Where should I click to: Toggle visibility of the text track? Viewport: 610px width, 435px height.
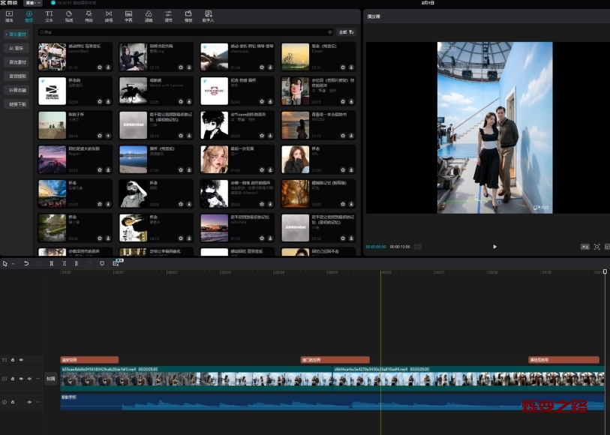coord(21,360)
